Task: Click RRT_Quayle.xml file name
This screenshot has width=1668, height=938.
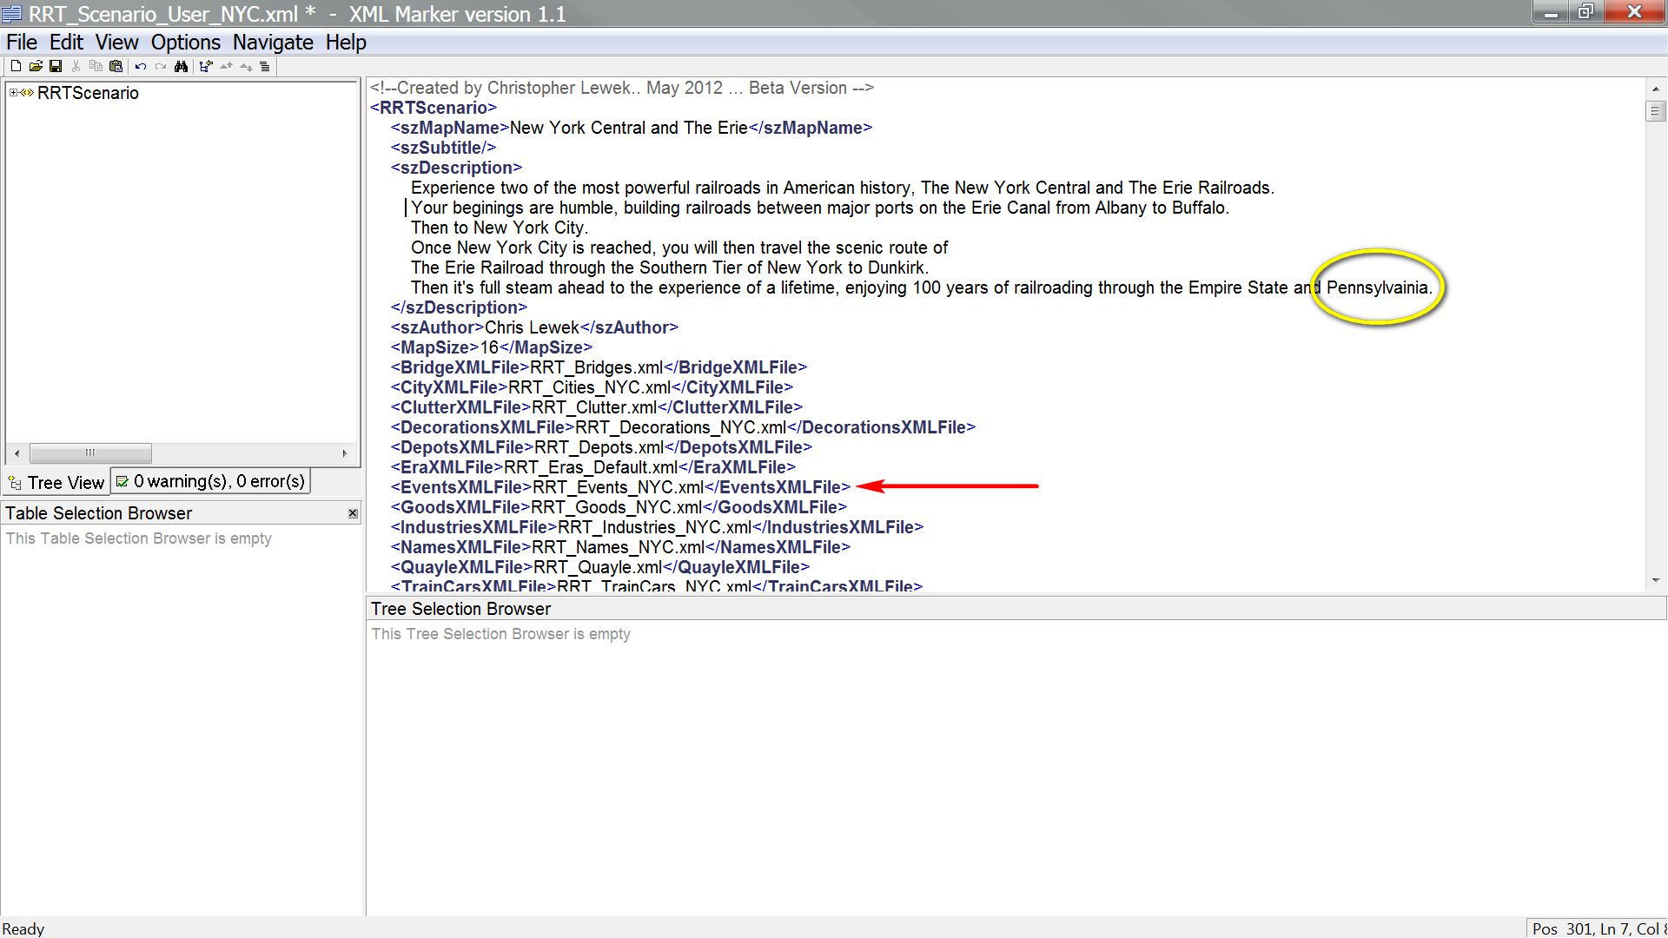Action: (598, 567)
